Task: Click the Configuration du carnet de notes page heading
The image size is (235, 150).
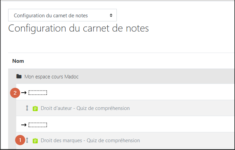Action: pyautogui.click(x=78, y=28)
